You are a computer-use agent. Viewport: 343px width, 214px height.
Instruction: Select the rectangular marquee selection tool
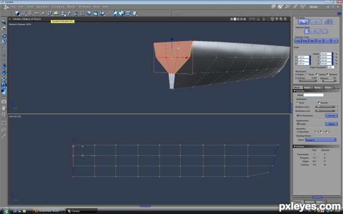[x=4, y=123]
